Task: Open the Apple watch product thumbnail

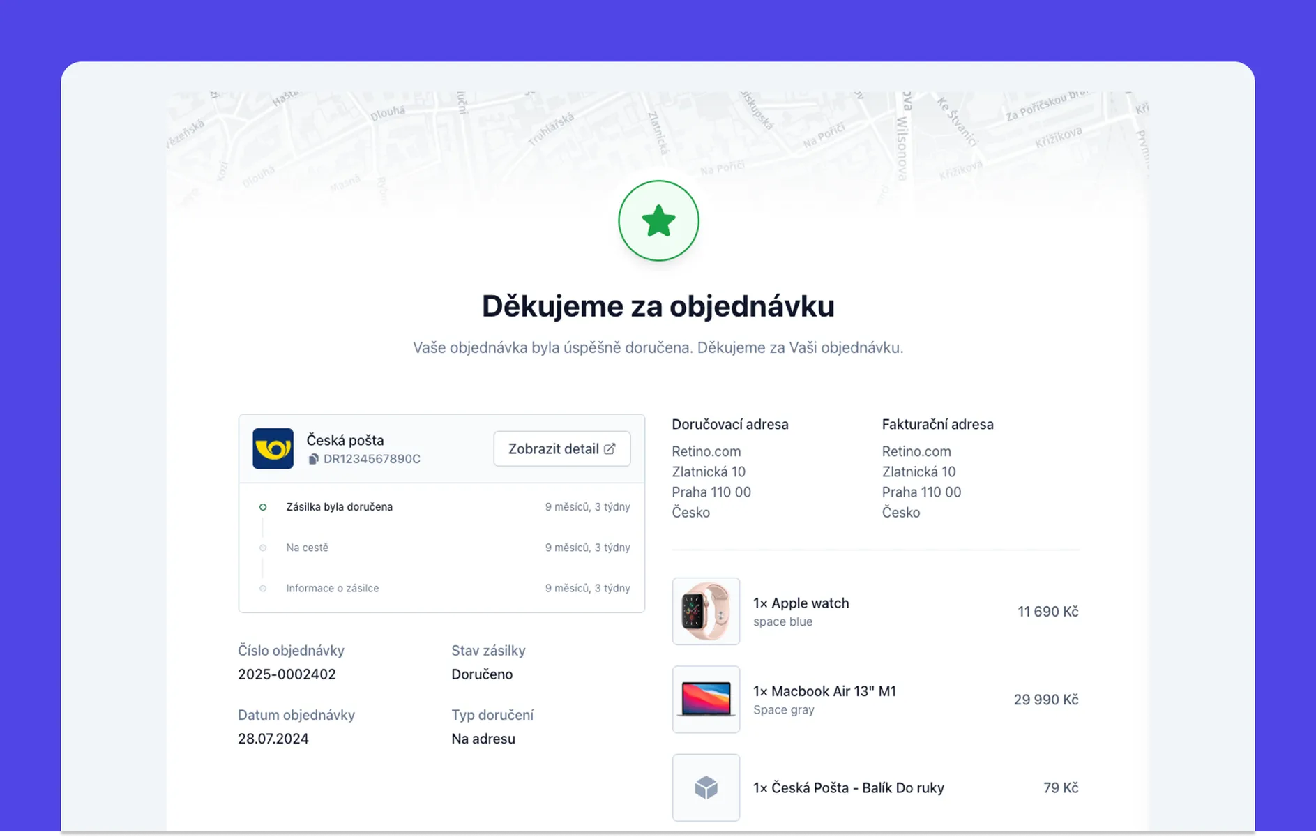Action: 706,612
